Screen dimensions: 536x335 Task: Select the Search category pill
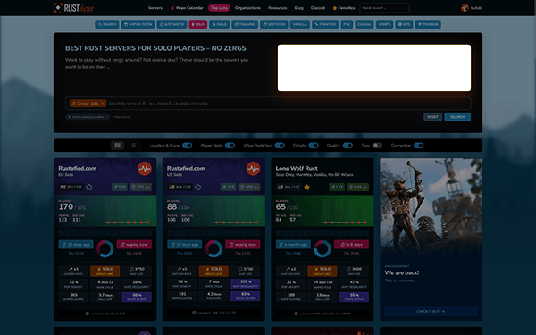point(107,24)
